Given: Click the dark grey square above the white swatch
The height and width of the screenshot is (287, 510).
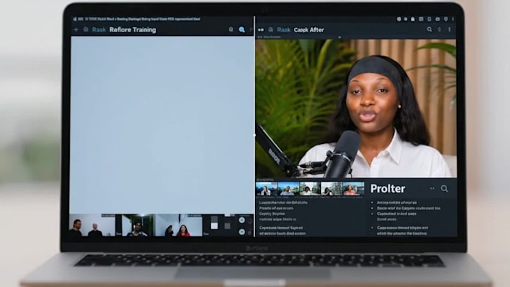Looking at the screenshot, I should pyautogui.click(x=214, y=219).
